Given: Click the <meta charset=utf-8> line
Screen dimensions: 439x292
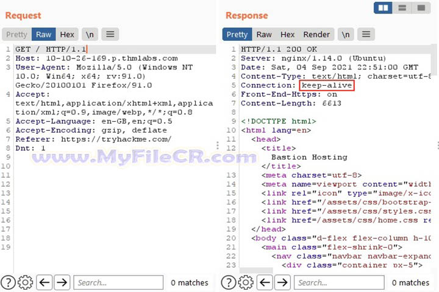Looking at the screenshot, I should pos(312,175).
